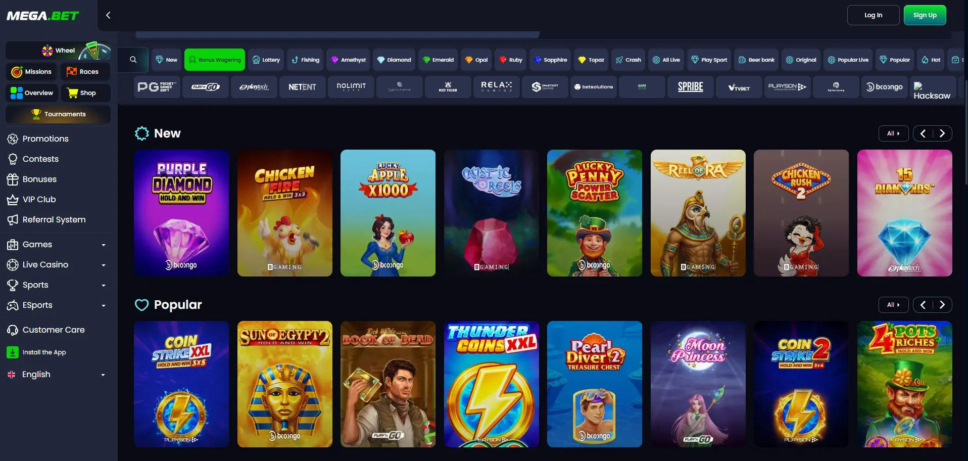The height and width of the screenshot is (461, 968).
Task: Expand the ESports menu
Action: pyautogui.click(x=56, y=305)
